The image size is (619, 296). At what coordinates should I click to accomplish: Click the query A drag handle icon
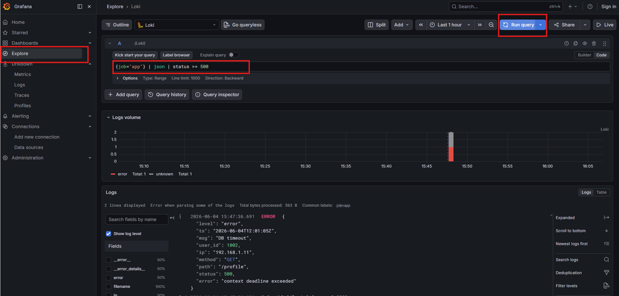pyautogui.click(x=605, y=43)
